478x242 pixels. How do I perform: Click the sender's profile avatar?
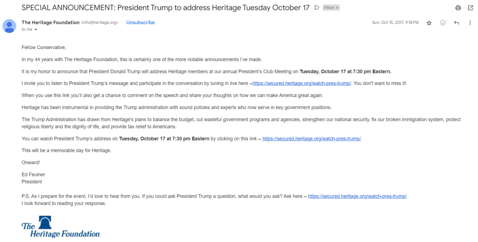coord(9,26)
